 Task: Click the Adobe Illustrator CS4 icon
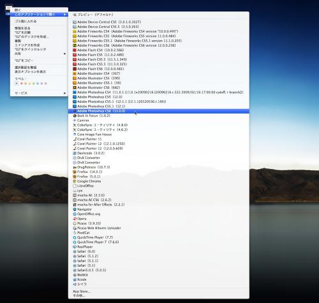tap(75, 73)
